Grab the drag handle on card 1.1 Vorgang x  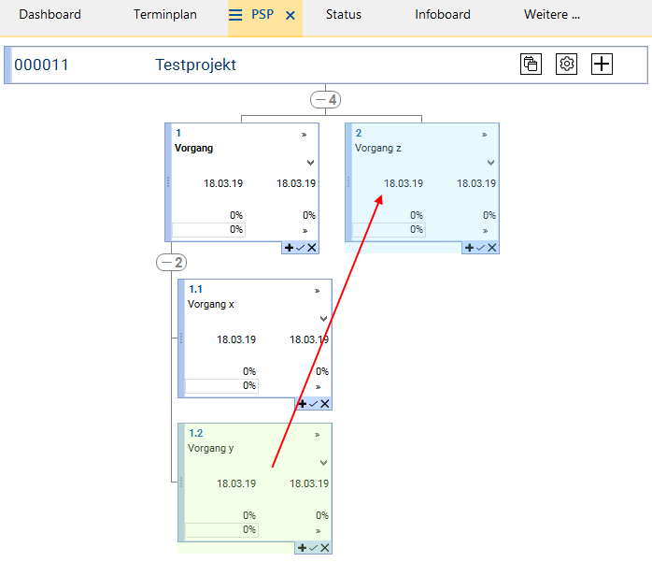click(x=181, y=338)
